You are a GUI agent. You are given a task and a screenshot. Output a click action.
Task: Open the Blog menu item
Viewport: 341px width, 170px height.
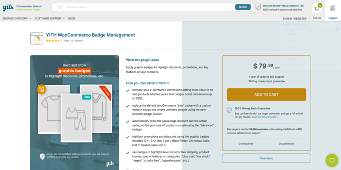72,18
